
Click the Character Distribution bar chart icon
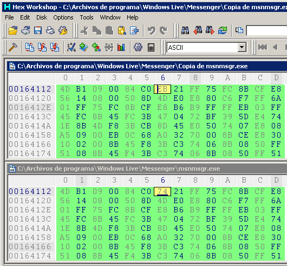[x=121, y=48]
